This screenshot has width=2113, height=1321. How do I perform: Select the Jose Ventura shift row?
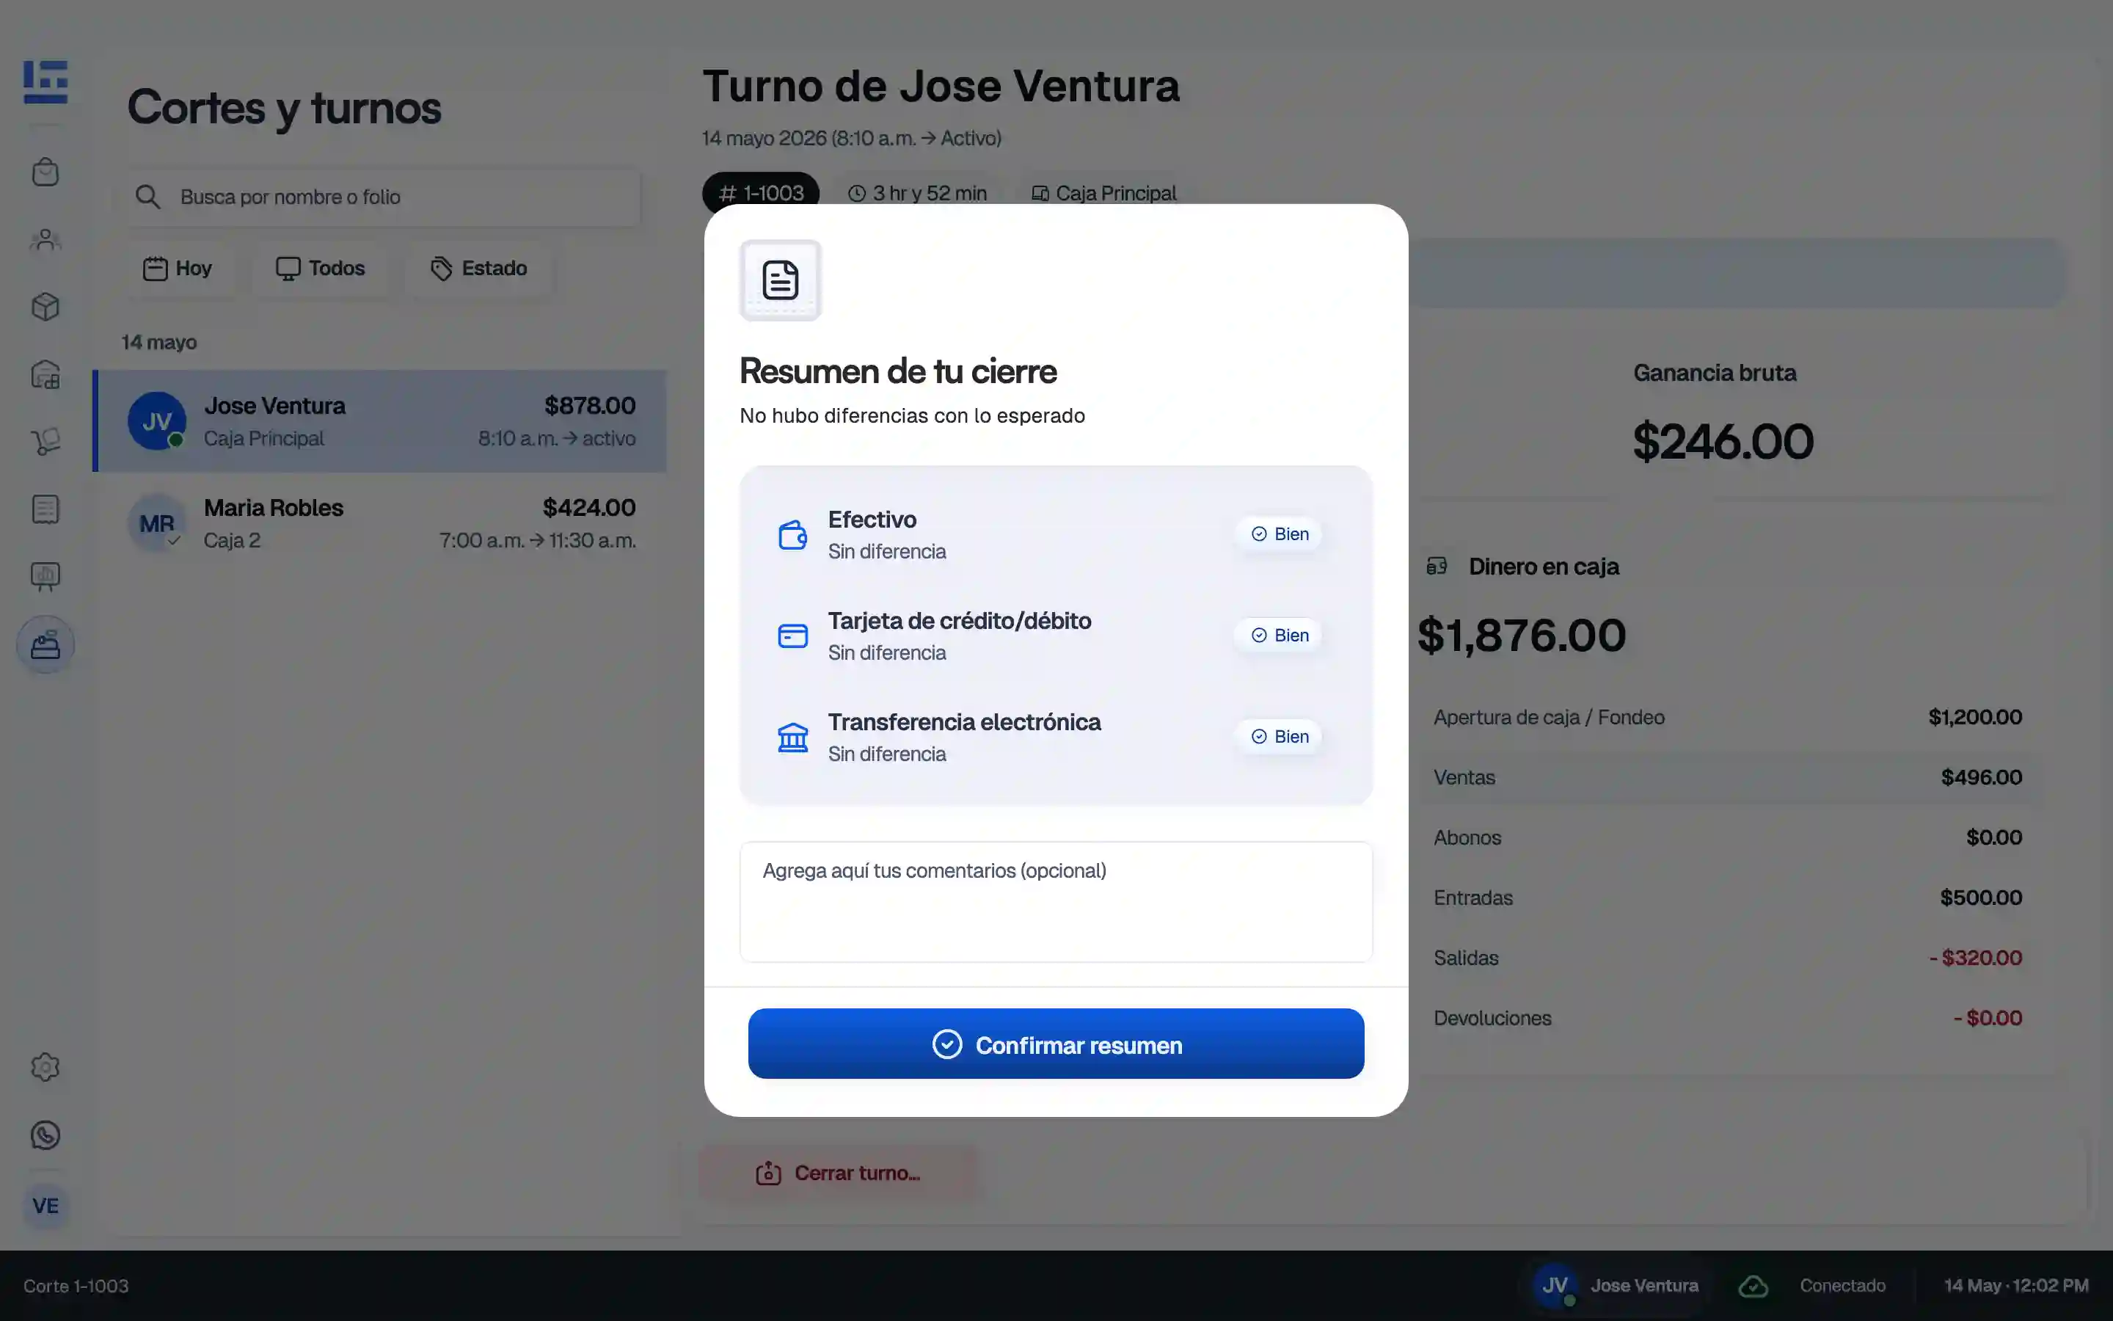pos(380,421)
